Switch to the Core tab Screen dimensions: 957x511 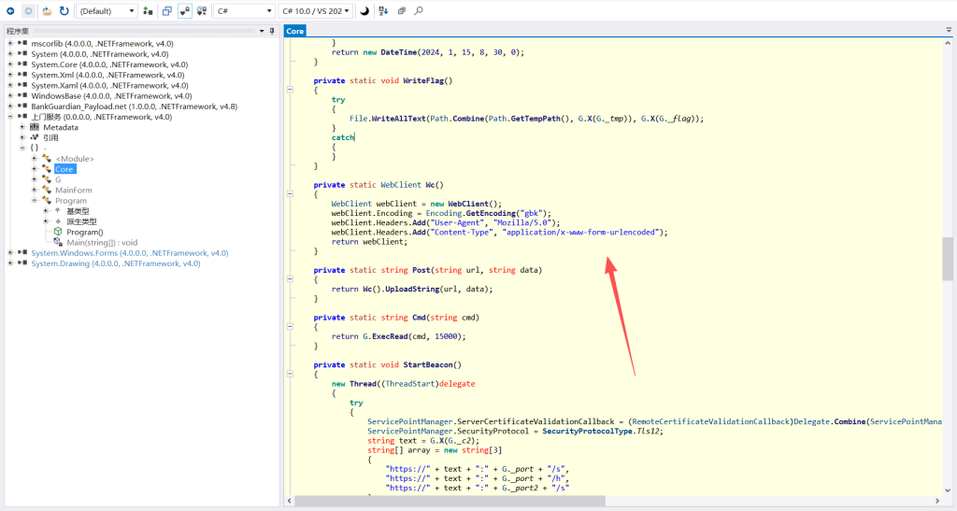tap(294, 31)
